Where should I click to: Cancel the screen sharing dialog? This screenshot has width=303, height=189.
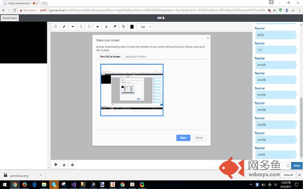[x=199, y=137]
